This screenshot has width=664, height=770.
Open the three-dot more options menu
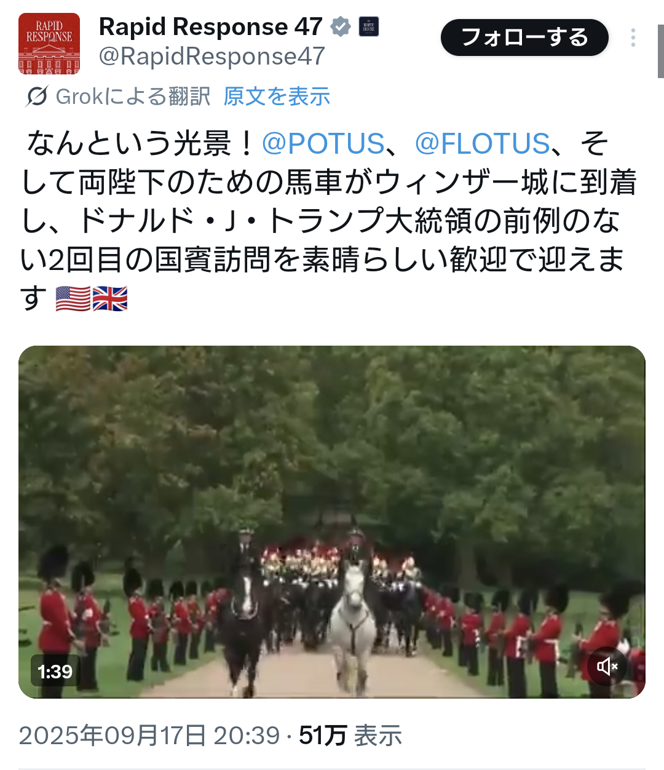tap(633, 38)
